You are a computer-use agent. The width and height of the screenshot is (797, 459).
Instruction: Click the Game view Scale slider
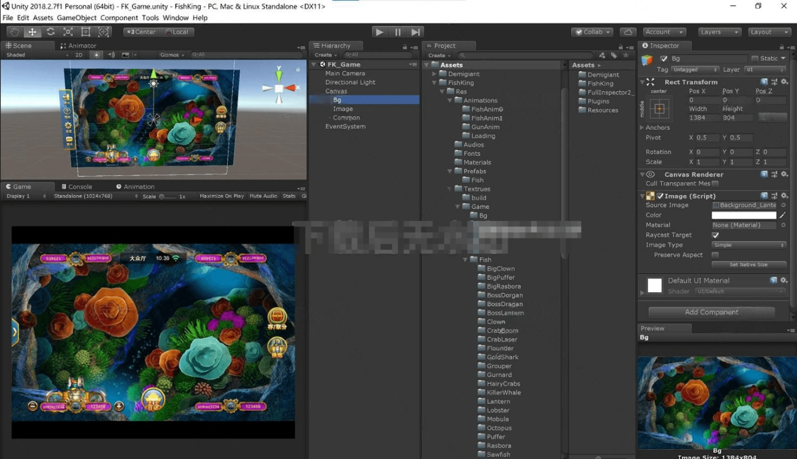click(x=167, y=196)
